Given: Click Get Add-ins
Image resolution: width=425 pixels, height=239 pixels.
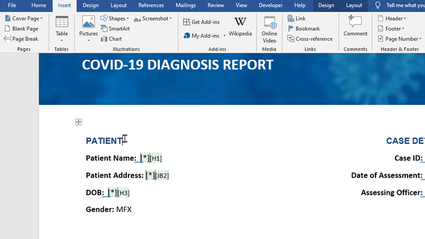Looking at the screenshot, I should (x=201, y=22).
